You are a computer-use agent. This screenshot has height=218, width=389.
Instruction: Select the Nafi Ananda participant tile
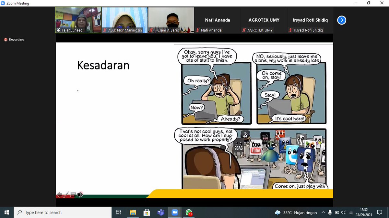pyautogui.click(x=218, y=20)
